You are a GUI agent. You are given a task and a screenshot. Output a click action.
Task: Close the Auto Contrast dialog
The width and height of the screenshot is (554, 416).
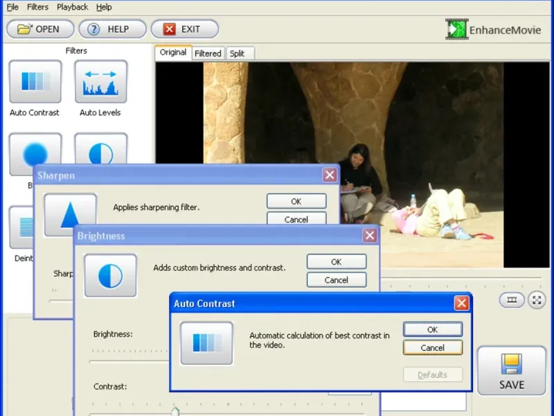coord(461,303)
